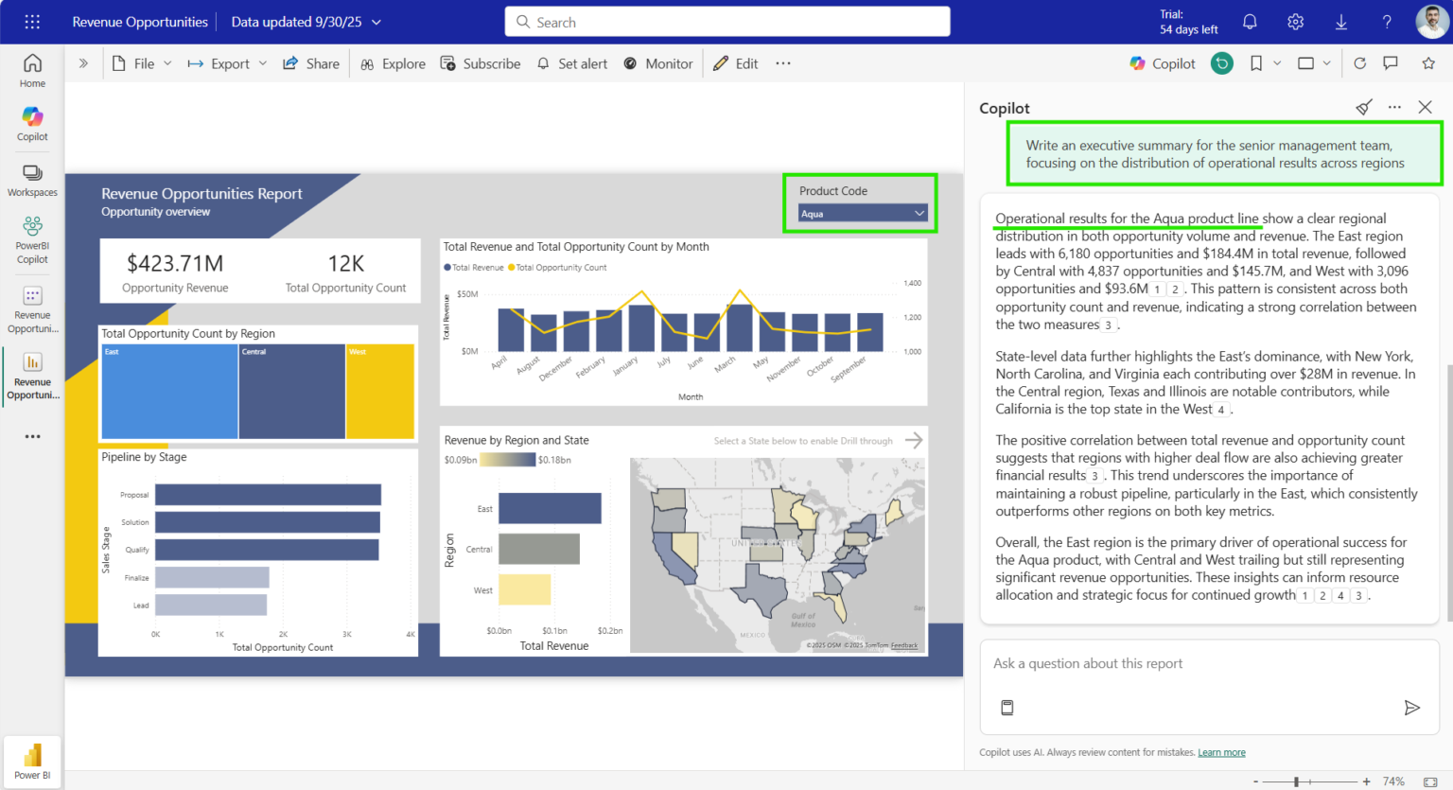Open Workspaces in the left navigation
1453x790 pixels.
pyautogui.click(x=32, y=180)
